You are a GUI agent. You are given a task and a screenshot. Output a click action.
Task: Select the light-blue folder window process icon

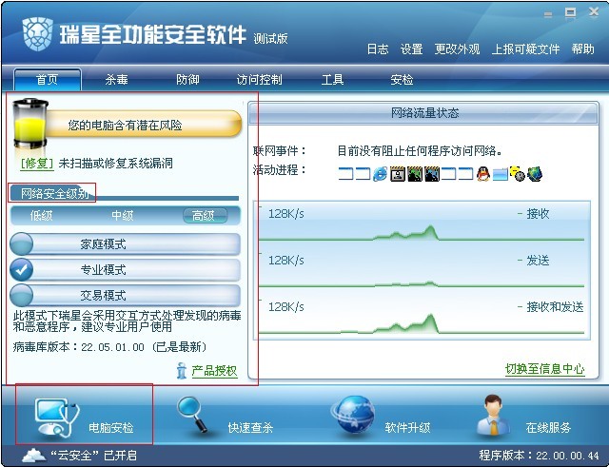pos(501,174)
